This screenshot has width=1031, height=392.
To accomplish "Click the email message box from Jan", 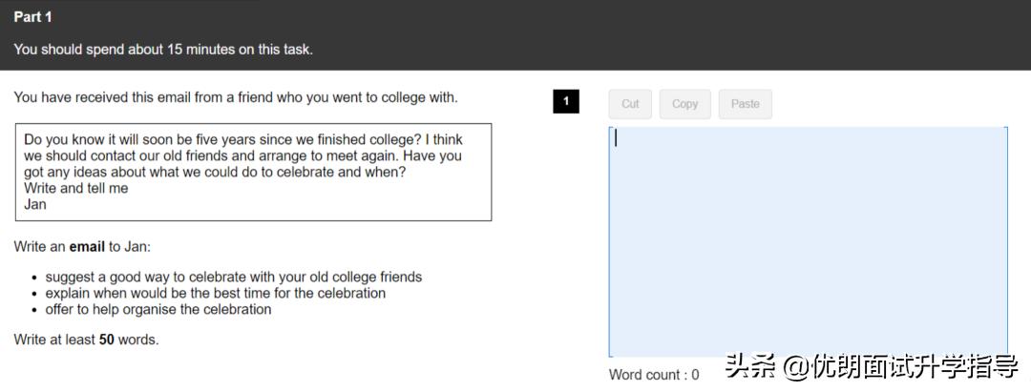I will pyautogui.click(x=253, y=172).
